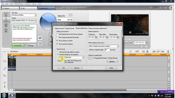Toggle Show large storyboard thumbnails checkbox
The image size is (175, 98).
[57, 37]
